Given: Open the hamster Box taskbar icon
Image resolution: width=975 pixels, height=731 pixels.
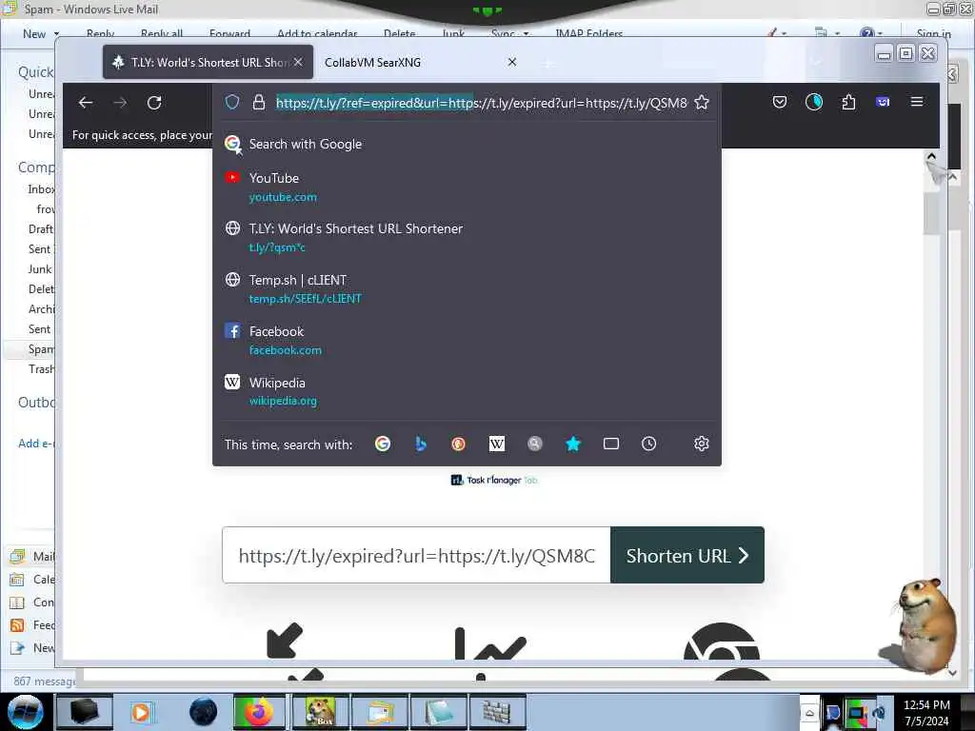Looking at the screenshot, I should 320,712.
